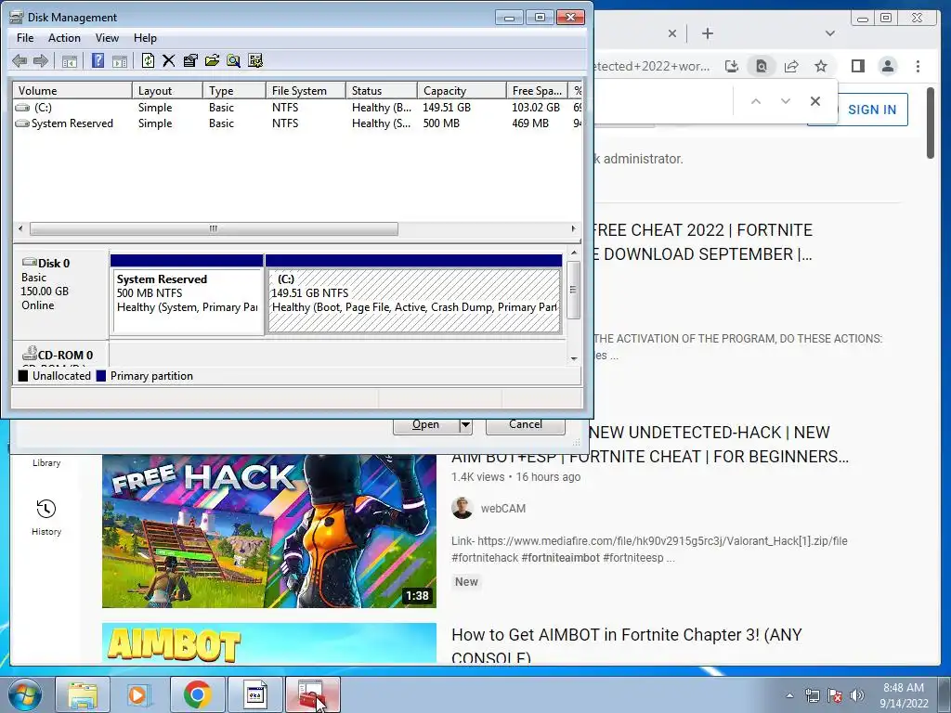Image resolution: width=951 pixels, height=713 pixels.
Task: Open the Properties toolbar icon
Action: 190,60
